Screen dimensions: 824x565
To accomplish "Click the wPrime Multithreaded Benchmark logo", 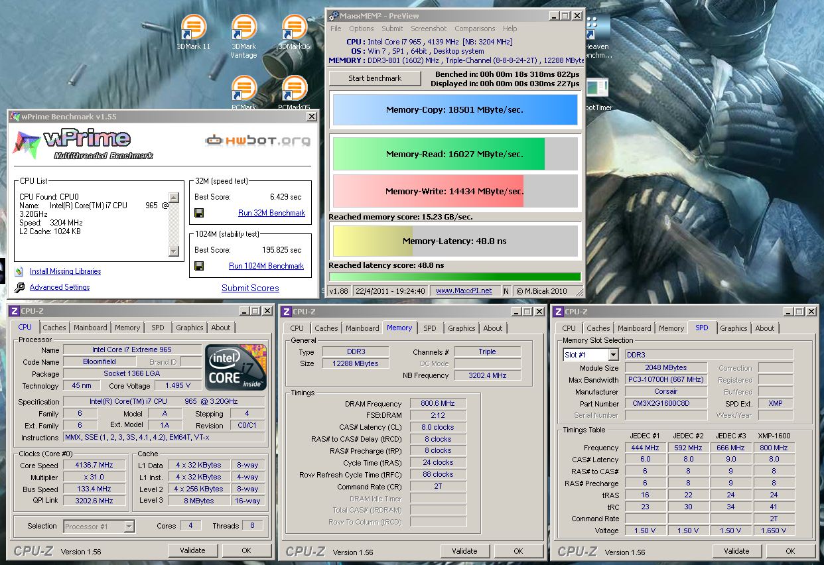I will 83,144.
